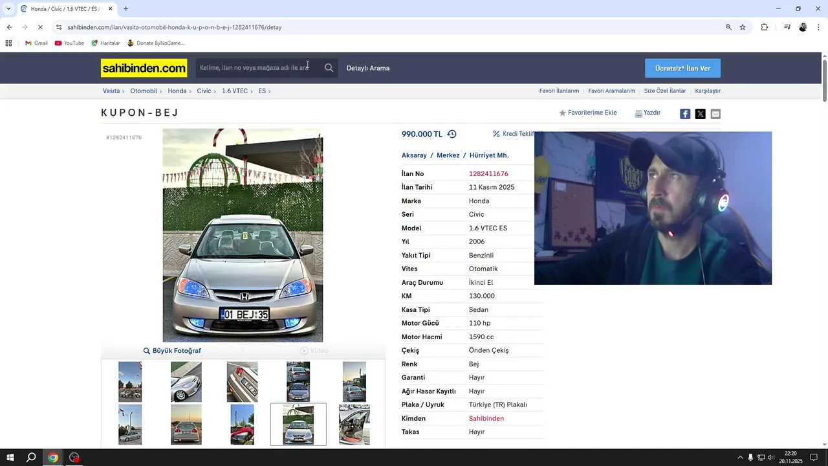Image resolution: width=828 pixels, height=466 pixels.
Task: Click the main car photo
Action: click(x=243, y=235)
